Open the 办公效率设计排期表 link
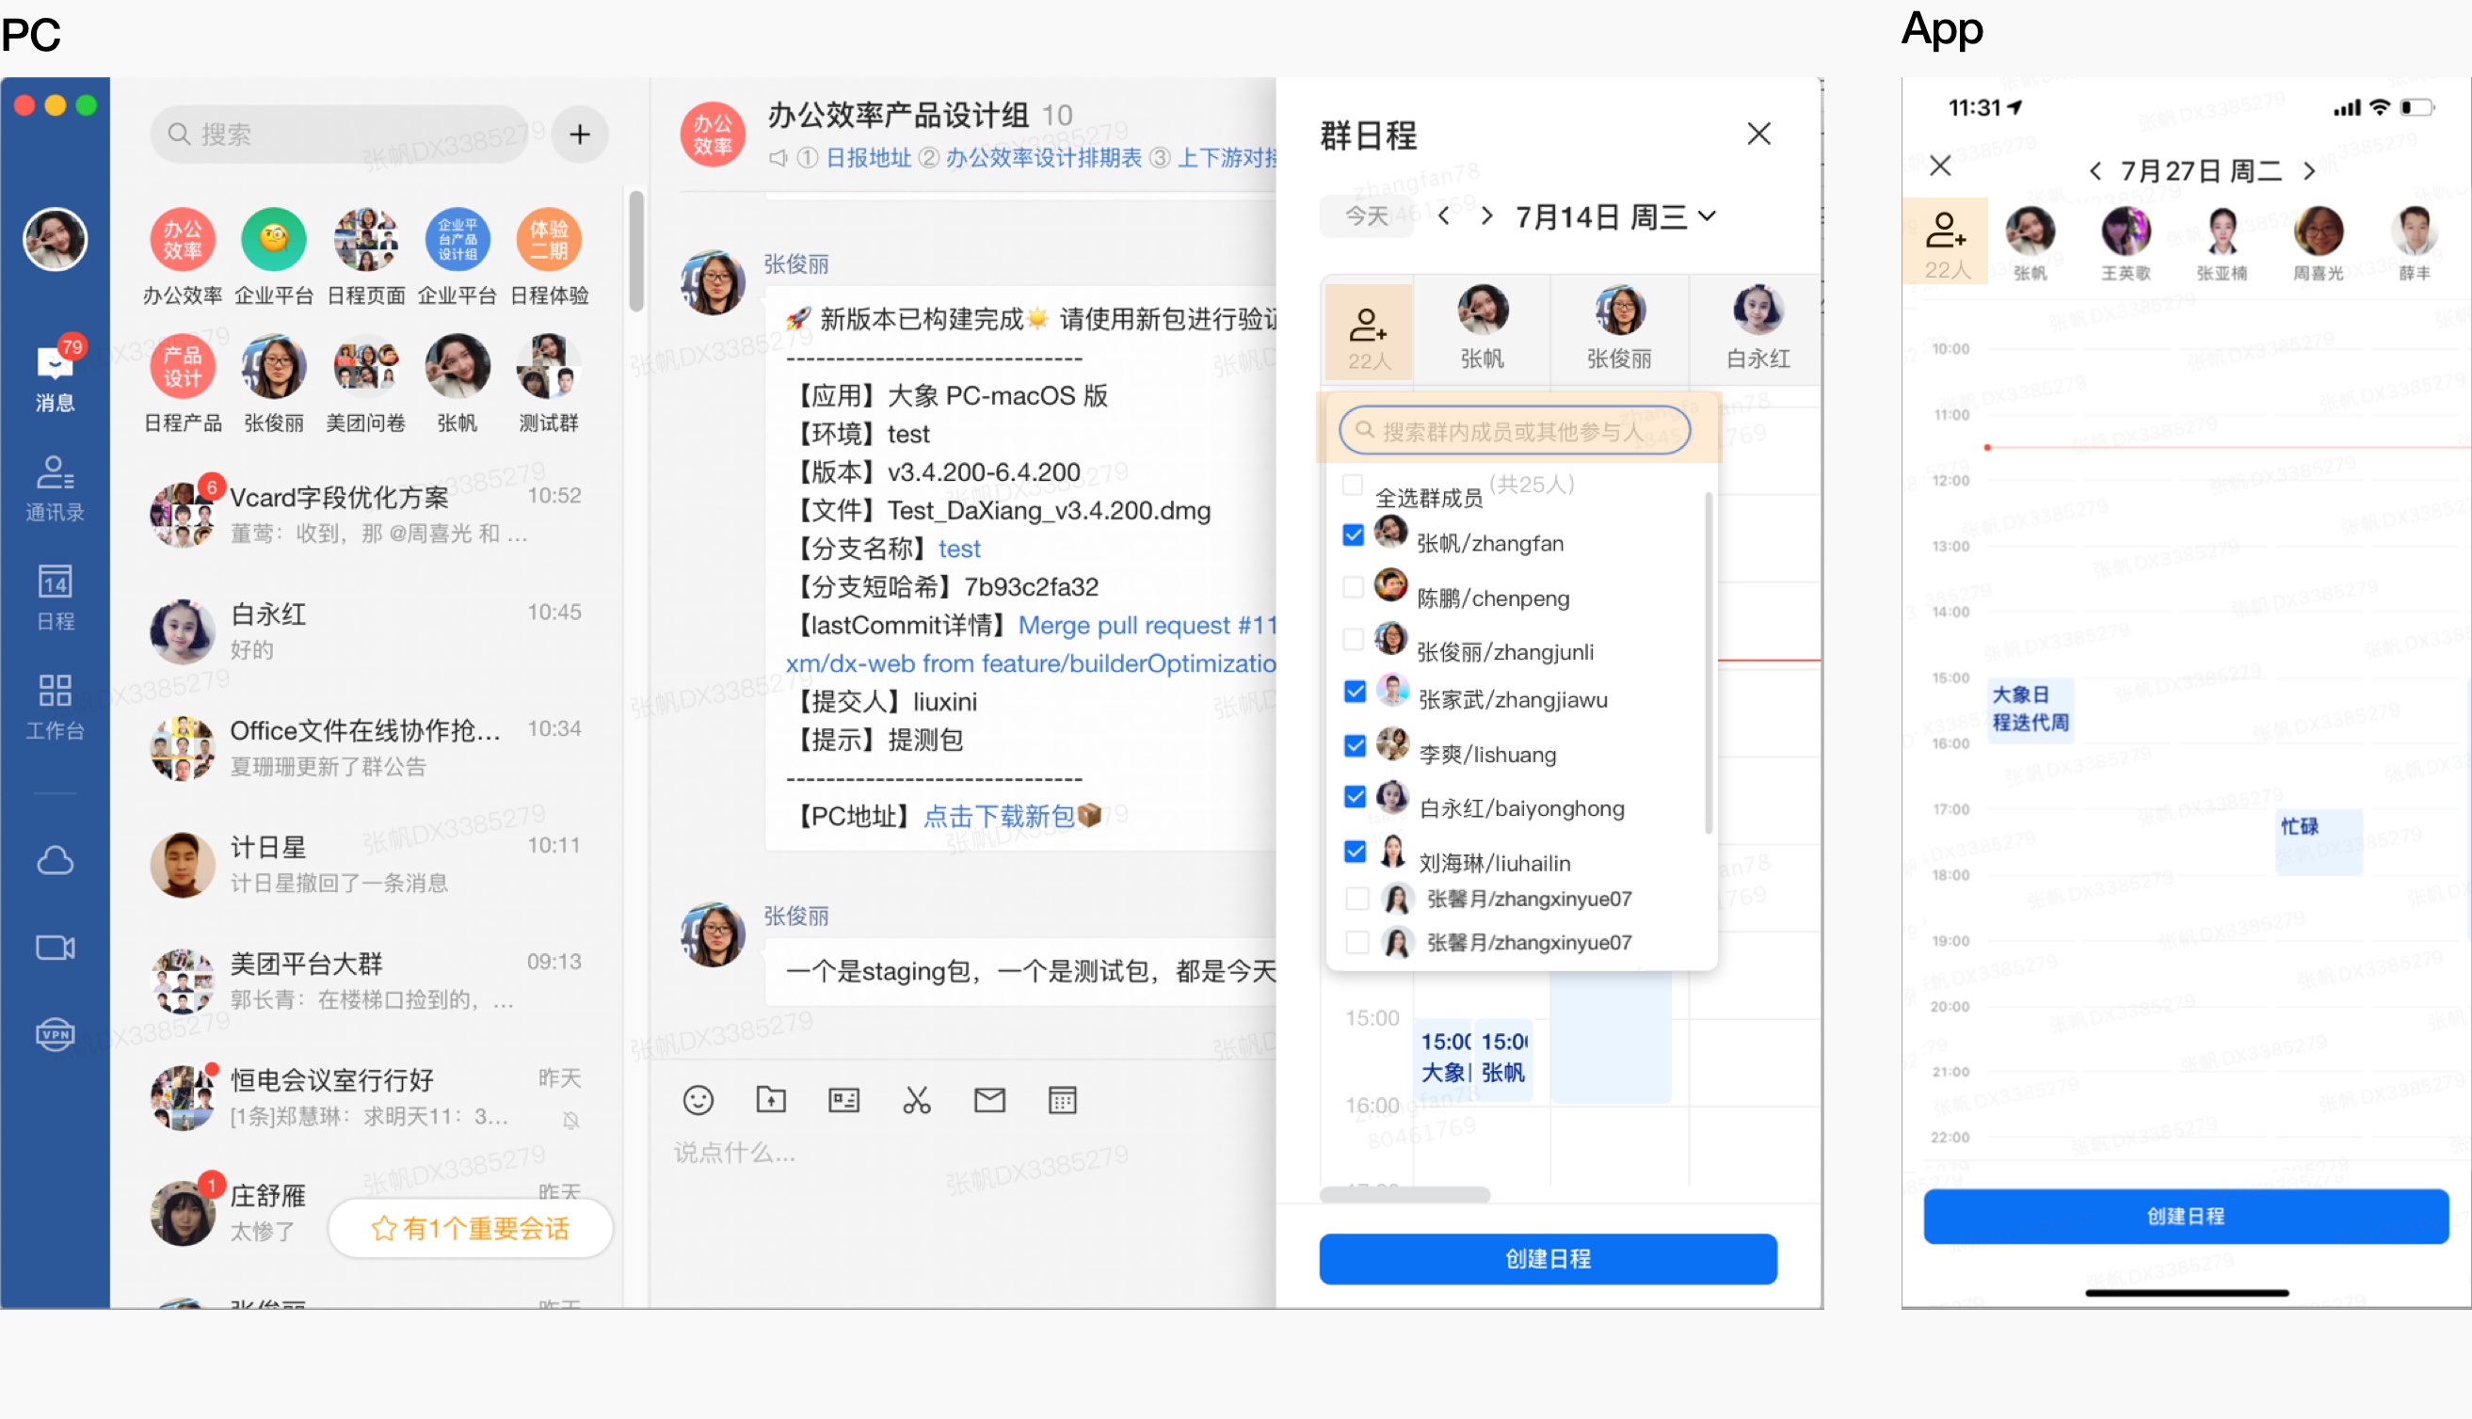The height and width of the screenshot is (1419, 2472). pyautogui.click(x=1044, y=157)
